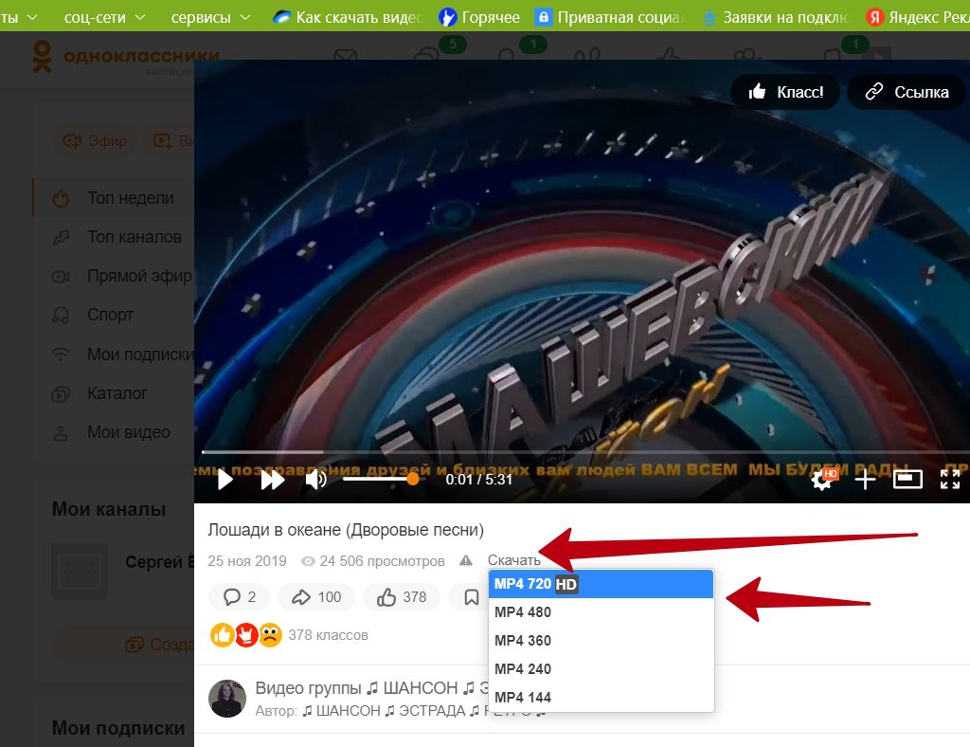Open video quality settings gear
The image size is (970, 747).
pos(823,479)
